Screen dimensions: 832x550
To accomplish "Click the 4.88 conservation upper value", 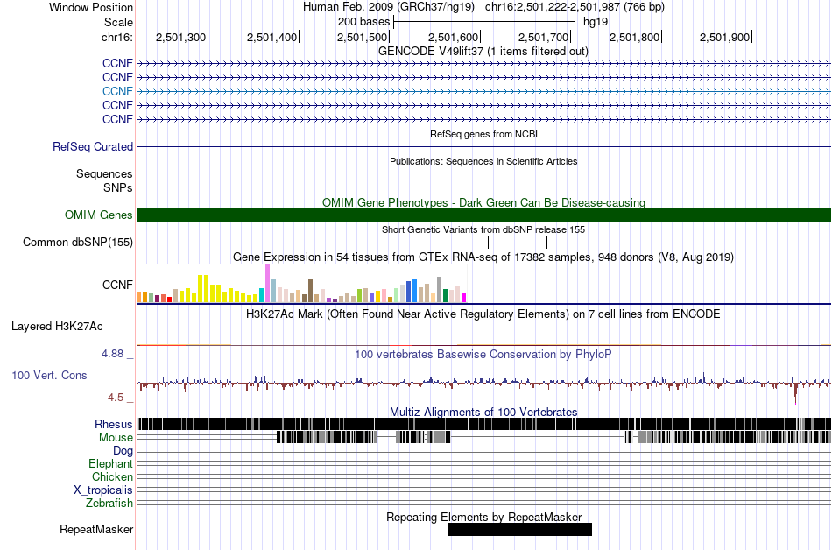I will 112,354.
